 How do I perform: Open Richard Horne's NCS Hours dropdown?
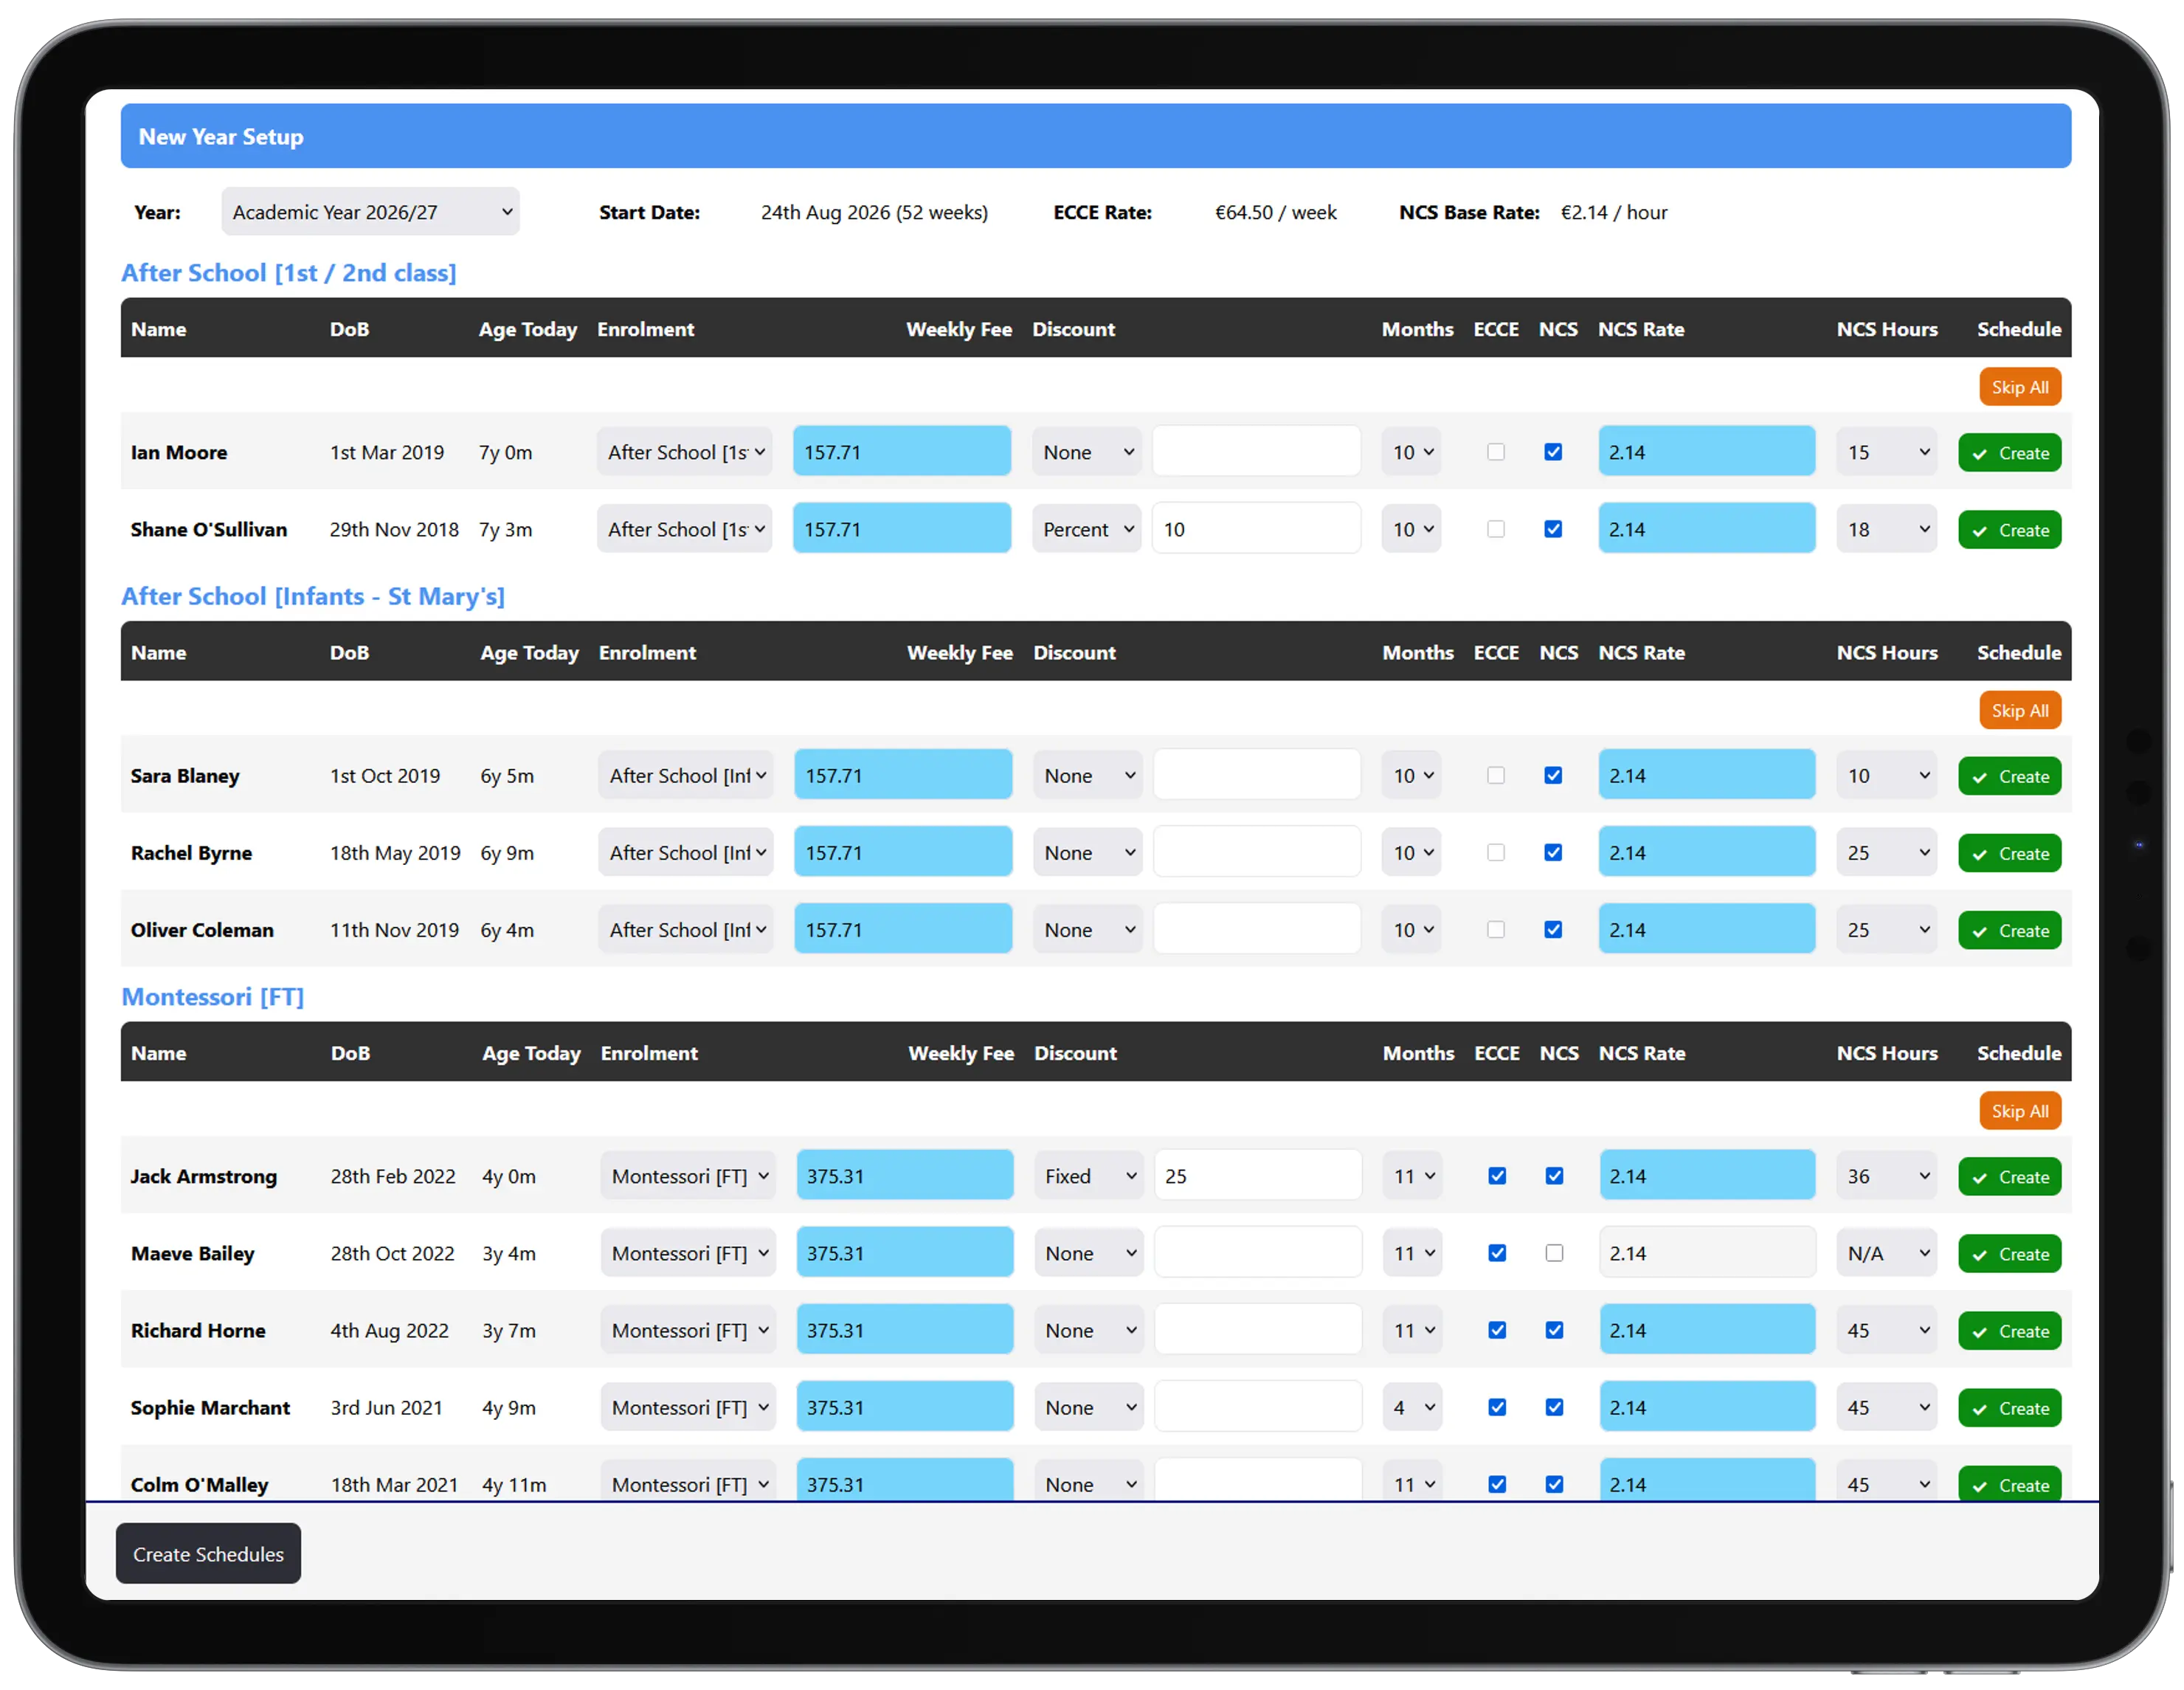[x=1886, y=1331]
